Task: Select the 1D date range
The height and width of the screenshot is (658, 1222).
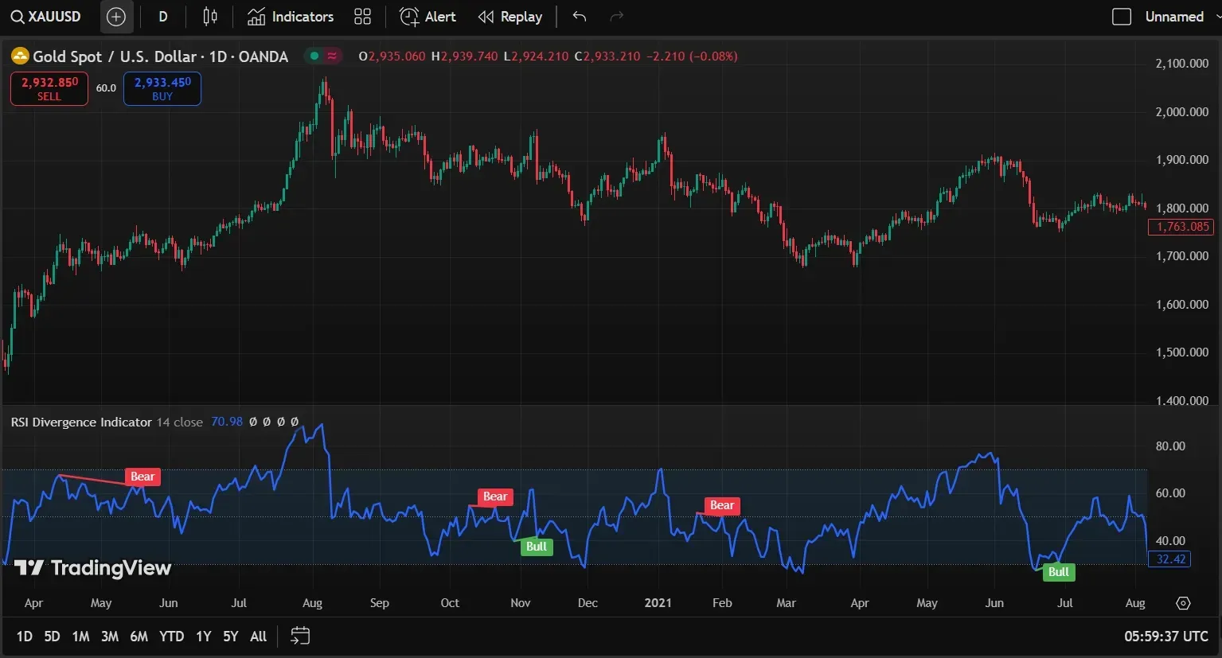Action: point(25,637)
